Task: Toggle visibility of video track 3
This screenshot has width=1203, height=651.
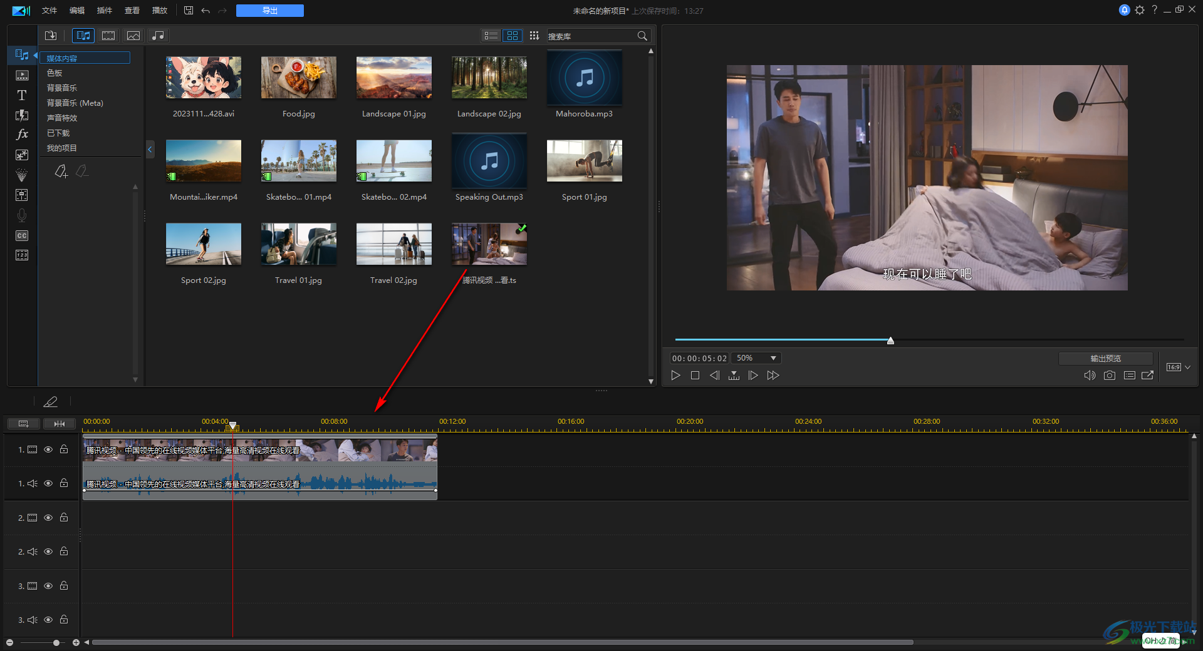Action: 48,586
